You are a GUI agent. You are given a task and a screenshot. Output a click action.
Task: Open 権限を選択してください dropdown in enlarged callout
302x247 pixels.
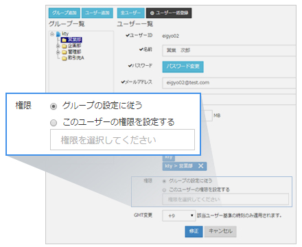[122, 140]
